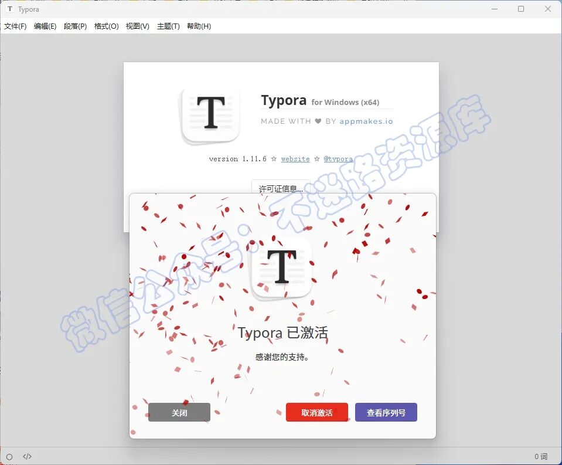Click the 查看序列号 button
This screenshot has width=562, height=465.
click(386, 412)
